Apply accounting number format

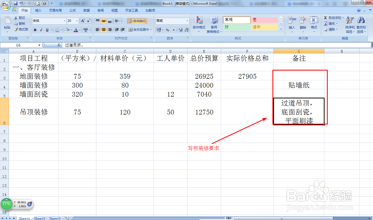click(158, 30)
